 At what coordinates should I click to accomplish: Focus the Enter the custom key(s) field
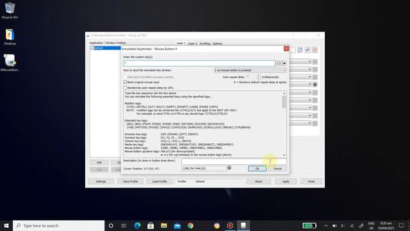click(199, 64)
